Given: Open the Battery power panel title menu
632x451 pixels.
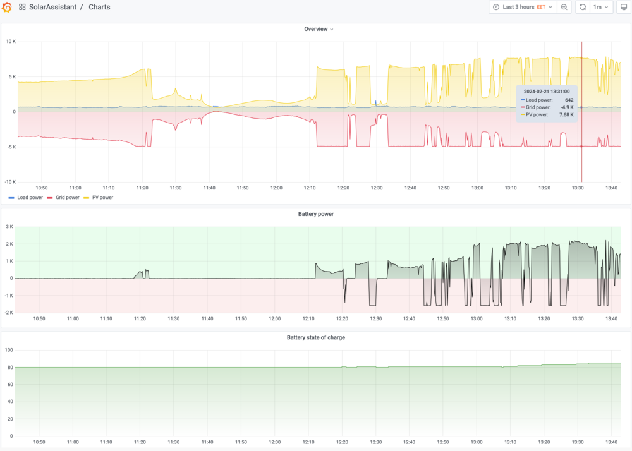Looking at the screenshot, I should [x=315, y=214].
